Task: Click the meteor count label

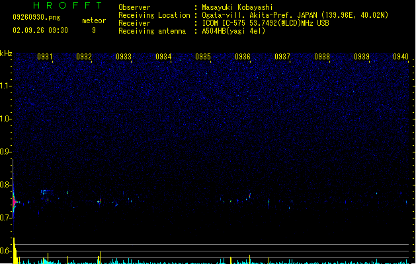Action: click(x=94, y=20)
